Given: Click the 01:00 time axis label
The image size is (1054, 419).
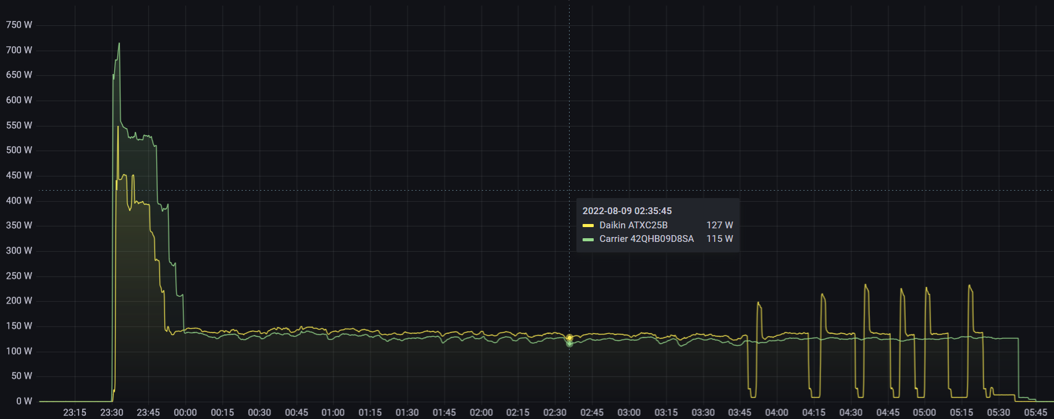Looking at the screenshot, I should [x=333, y=412].
